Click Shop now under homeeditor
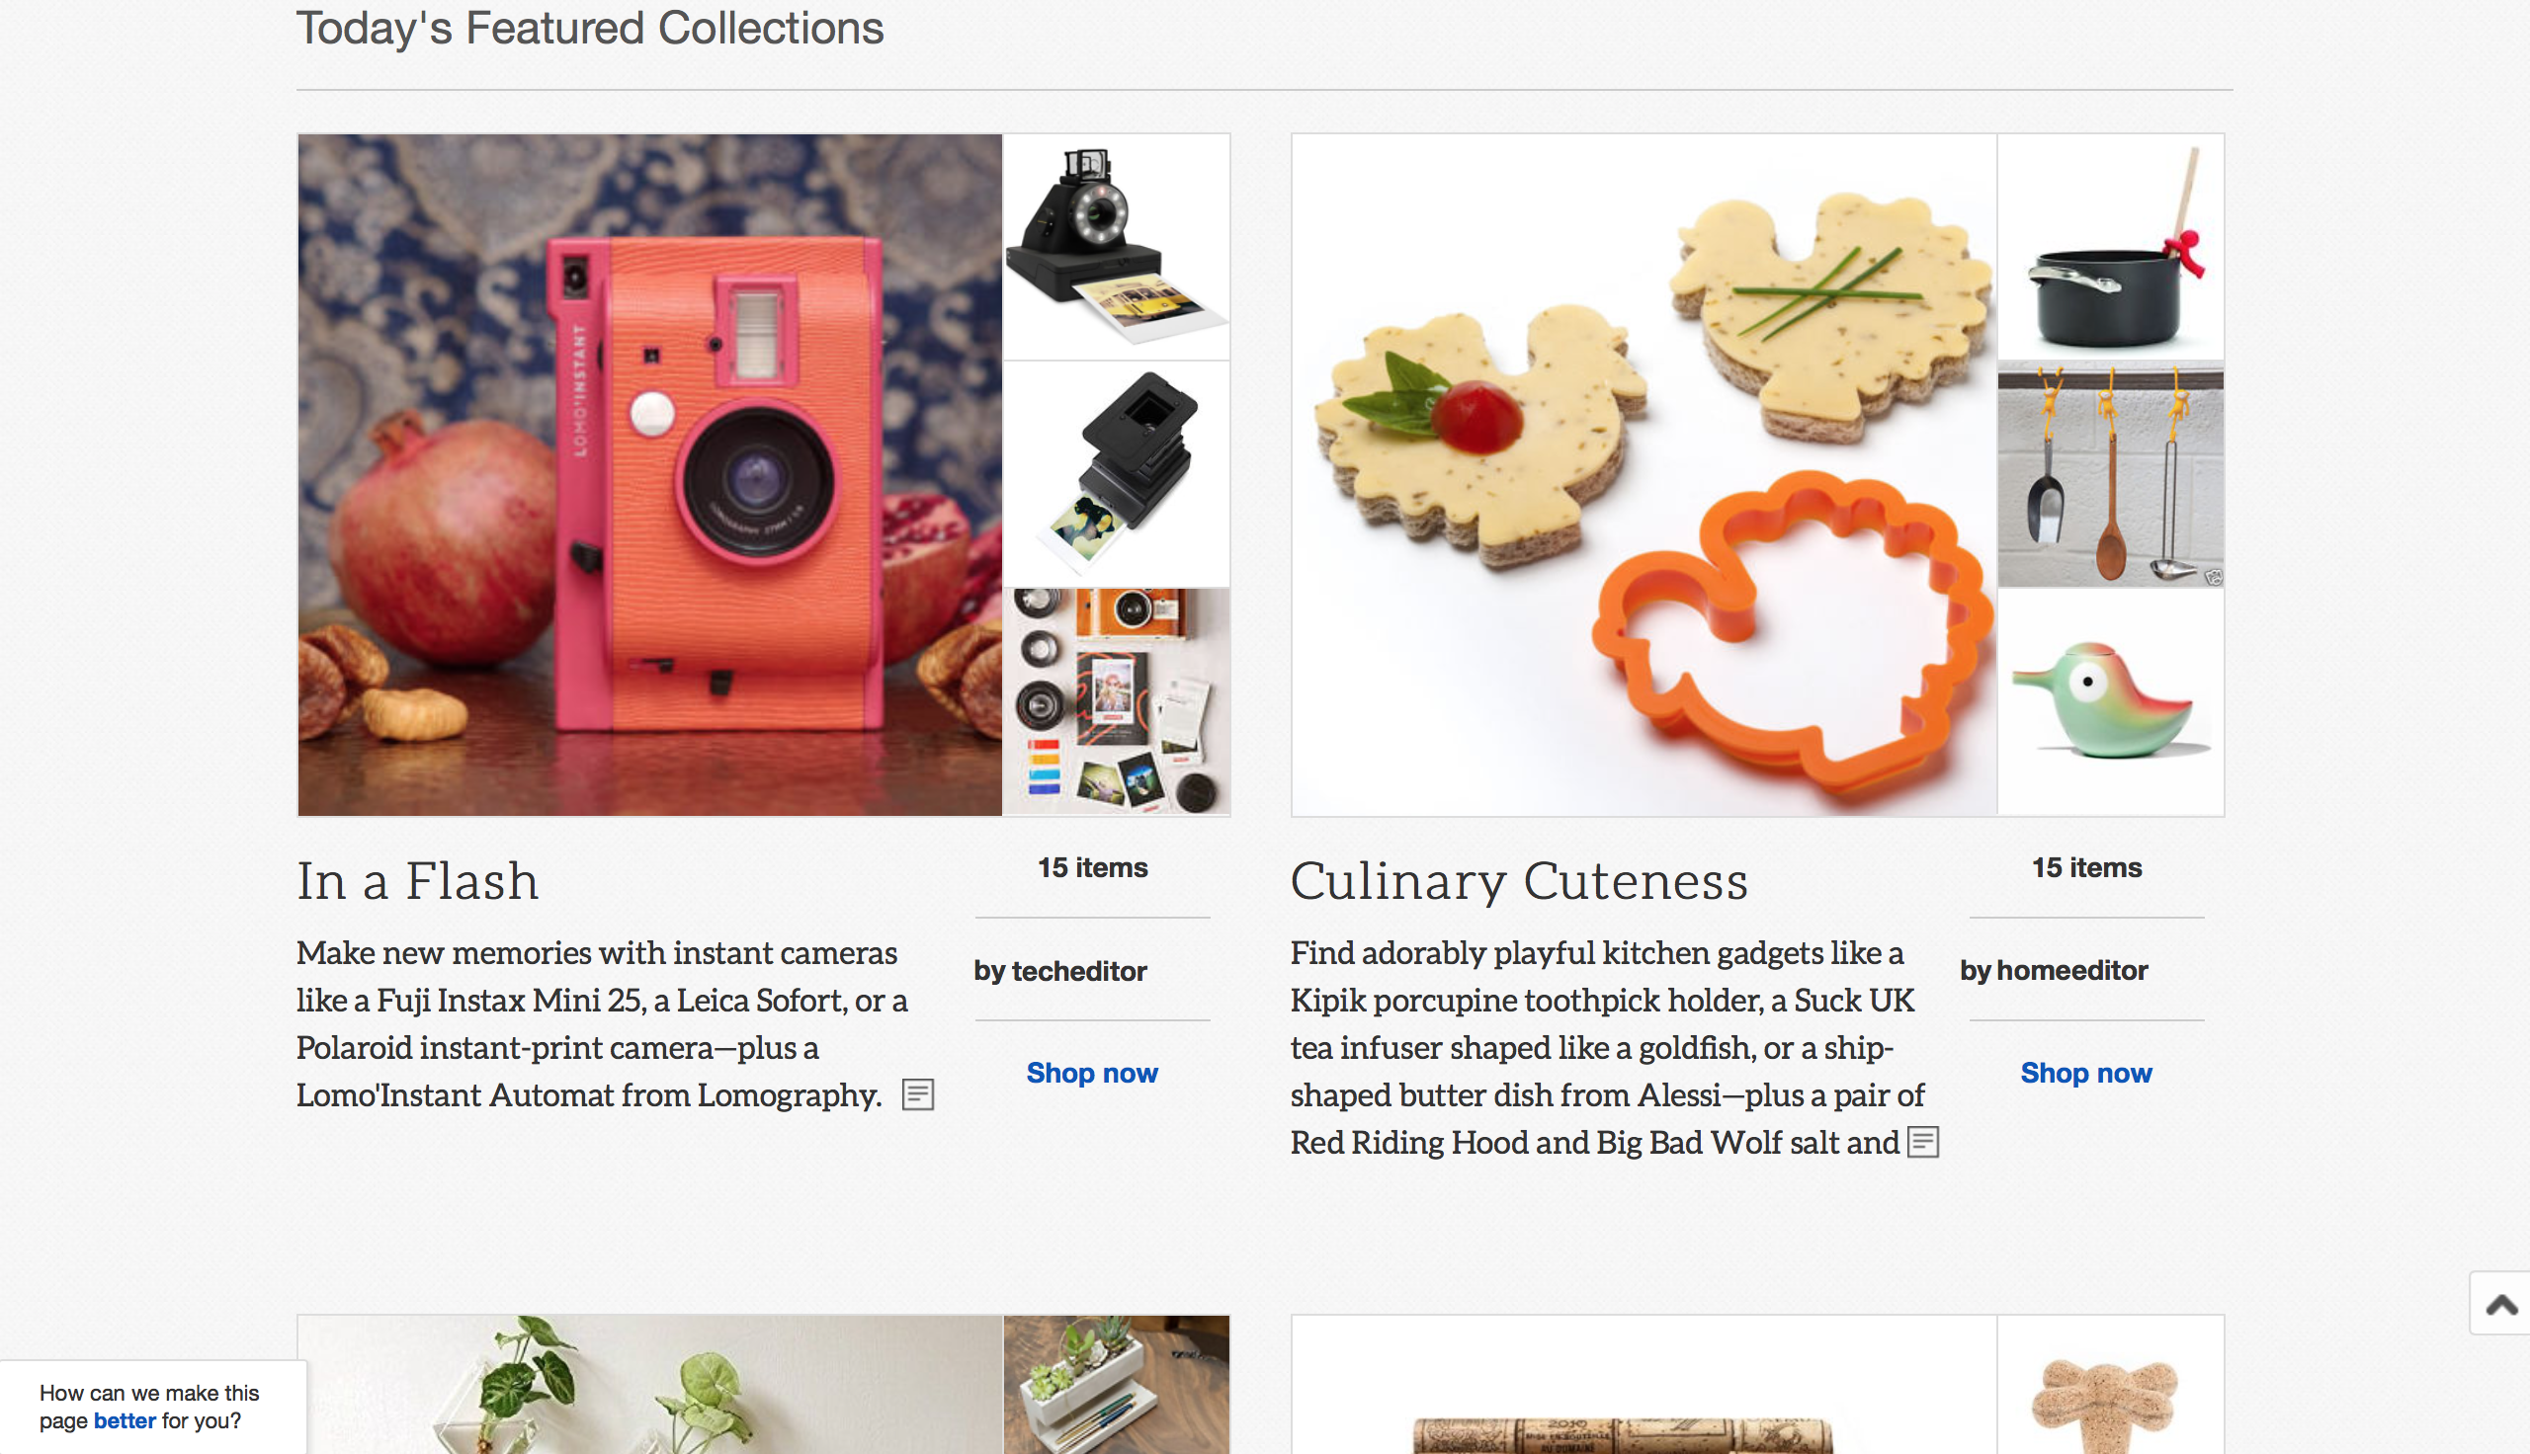This screenshot has width=2530, height=1454. pos(2085,1073)
